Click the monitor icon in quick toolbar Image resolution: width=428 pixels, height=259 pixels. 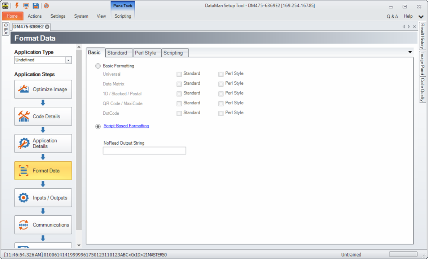[26, 6]
